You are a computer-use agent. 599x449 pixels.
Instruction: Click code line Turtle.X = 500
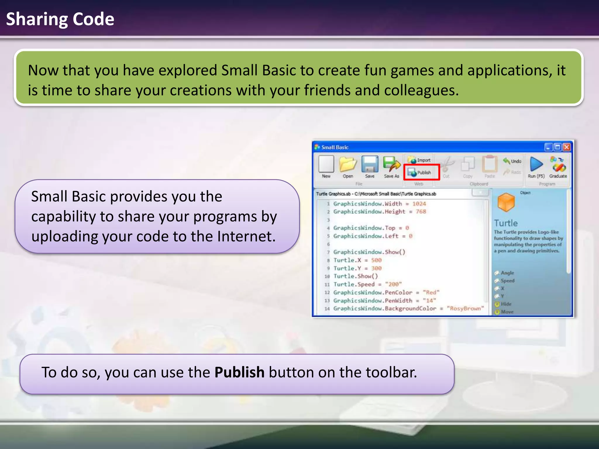[x=358, y=260]
